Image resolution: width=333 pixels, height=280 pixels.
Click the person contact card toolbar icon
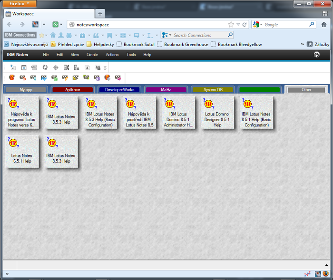[87, 68]
